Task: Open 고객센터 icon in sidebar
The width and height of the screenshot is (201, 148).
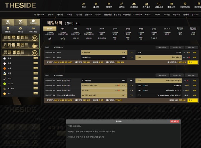Action: coord(33,22)
